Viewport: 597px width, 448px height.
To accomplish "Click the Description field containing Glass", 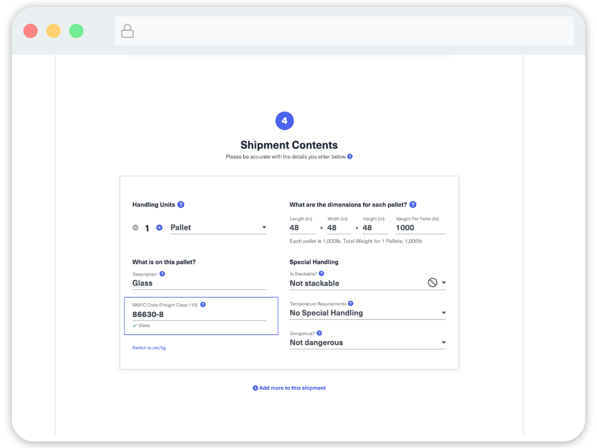I will click(x=199, y=283).
